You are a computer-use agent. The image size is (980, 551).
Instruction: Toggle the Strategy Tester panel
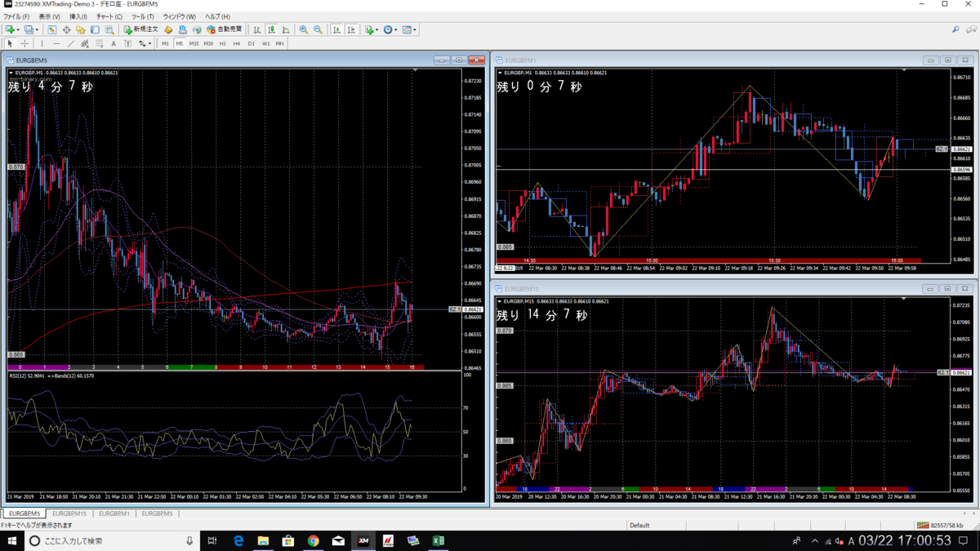tap(109, 29)
